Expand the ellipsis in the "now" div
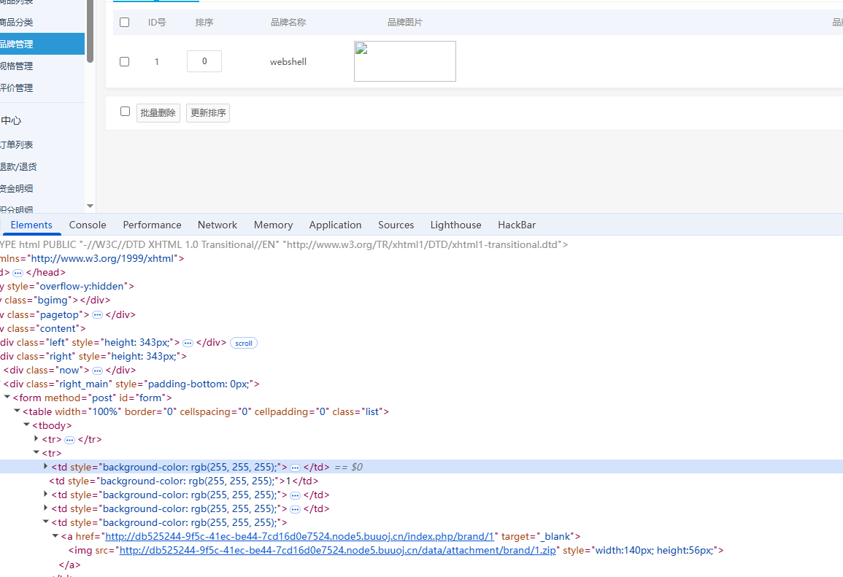 click(x=97, y=371)
